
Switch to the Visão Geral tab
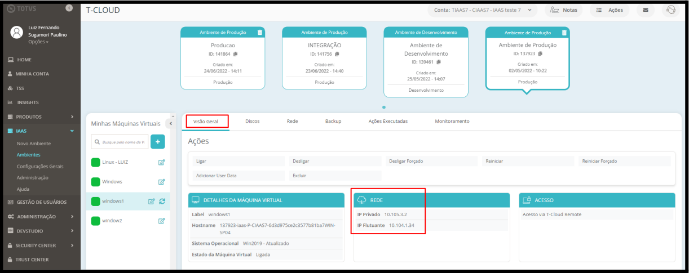click(x=206, y=122)
